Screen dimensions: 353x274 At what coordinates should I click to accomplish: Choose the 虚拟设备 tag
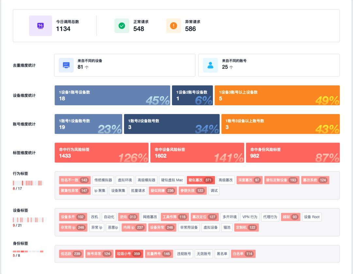pos(210,228)
